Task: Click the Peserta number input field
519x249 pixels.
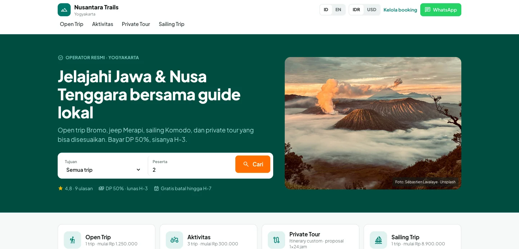Action: coord(191,170)
